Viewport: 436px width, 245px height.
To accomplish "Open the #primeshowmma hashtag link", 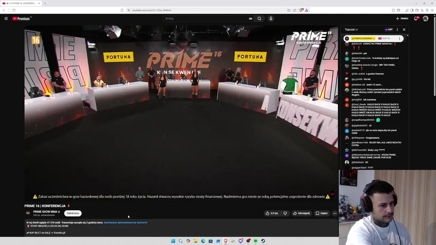I will (x=127, y=223).
